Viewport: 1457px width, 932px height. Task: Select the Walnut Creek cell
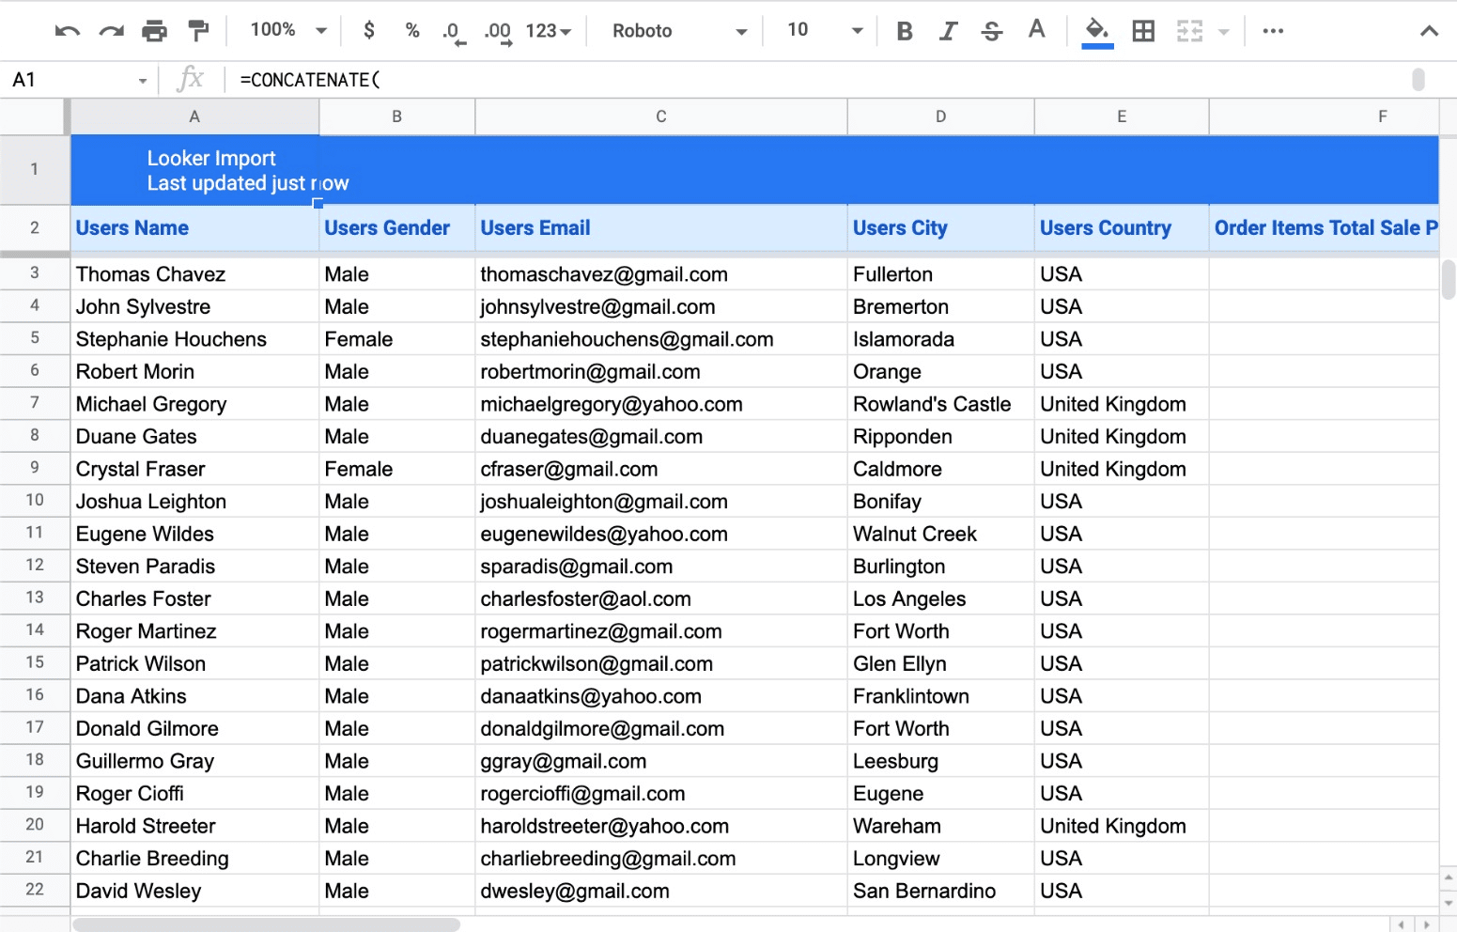pyautogui.click(x=940, y=534)
